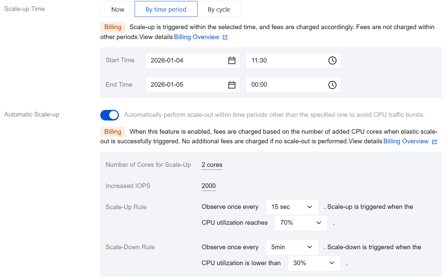Screen dimensions: 447x280
Task: Switch to the By cycle option
Action: [219, 9]
